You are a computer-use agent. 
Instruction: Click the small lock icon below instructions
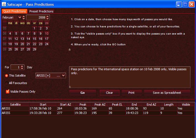coord(69,50)
